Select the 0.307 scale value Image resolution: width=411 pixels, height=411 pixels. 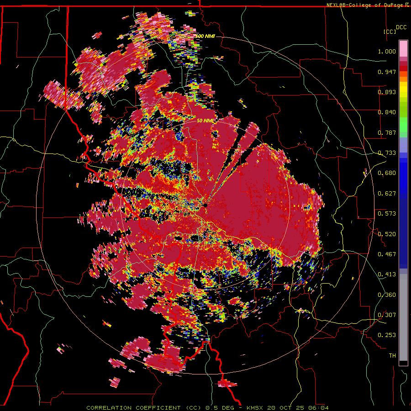click(387, 315)
